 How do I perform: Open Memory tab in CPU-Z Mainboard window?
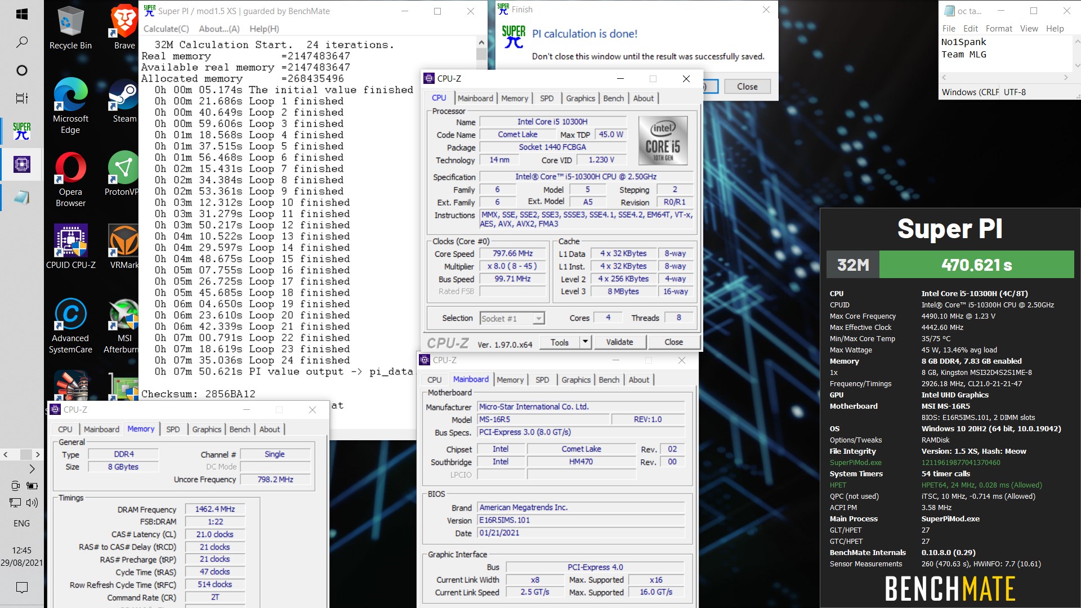(x=510, y=380)
